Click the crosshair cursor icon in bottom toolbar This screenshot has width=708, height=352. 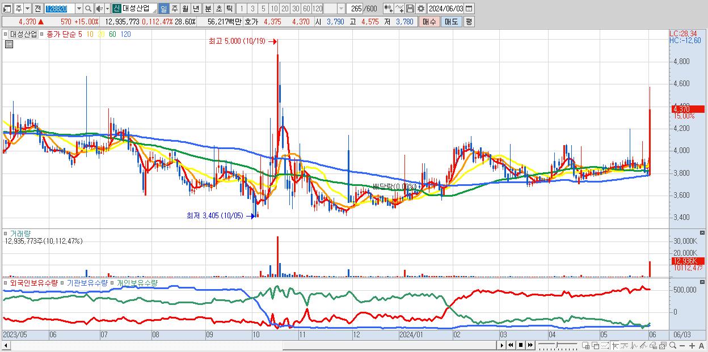tap(615, 345)
